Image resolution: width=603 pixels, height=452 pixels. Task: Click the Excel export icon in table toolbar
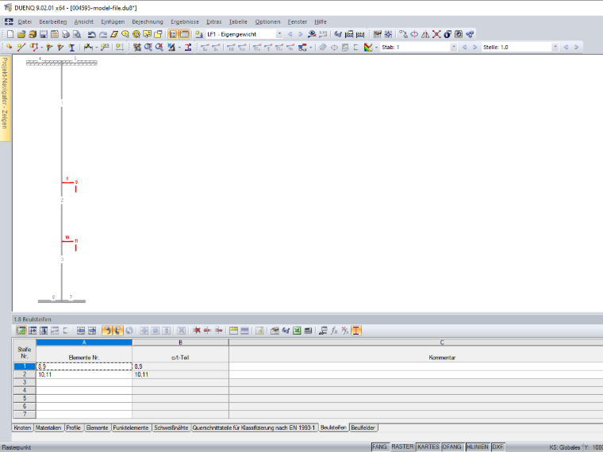coord(297,331)
